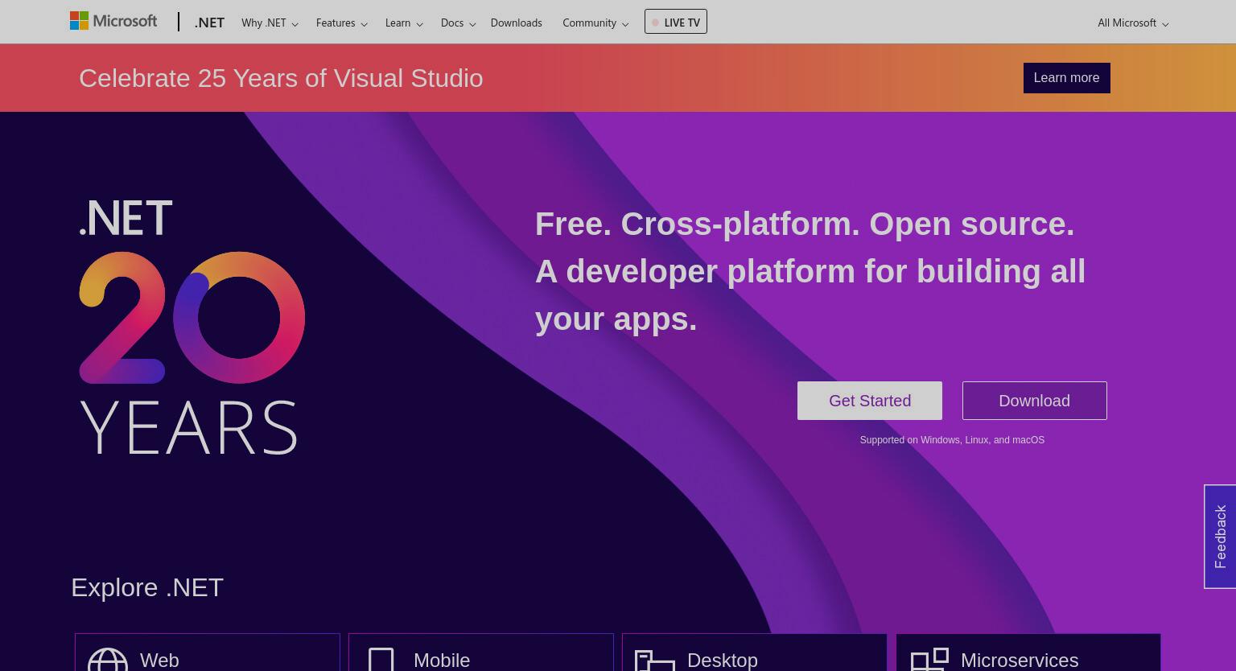
Task: Click the LIVE TV button
Action: click(676, 22)
